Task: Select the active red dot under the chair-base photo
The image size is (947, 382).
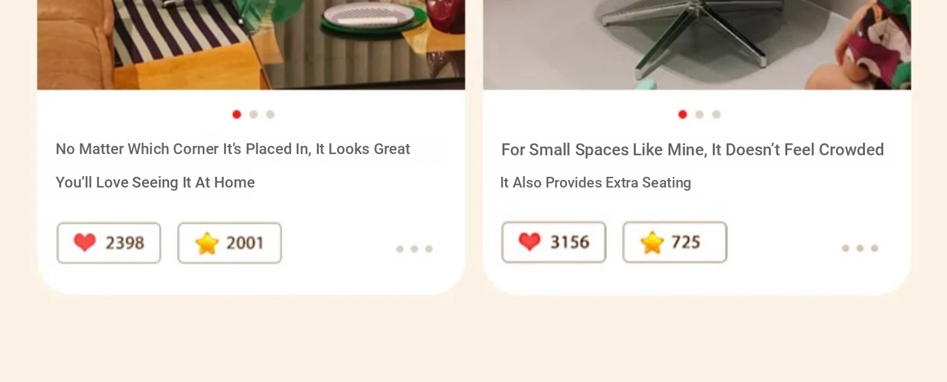Action: click(x=682, y=114)
